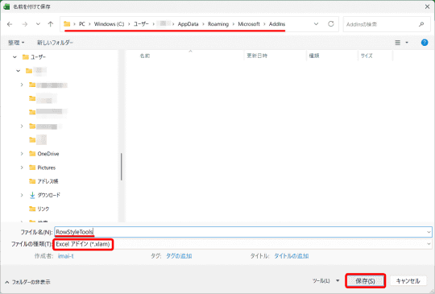This screenshot has width=435, height=294.
Task: Open the address bar history dropdown
Action: tap(316, 24)
